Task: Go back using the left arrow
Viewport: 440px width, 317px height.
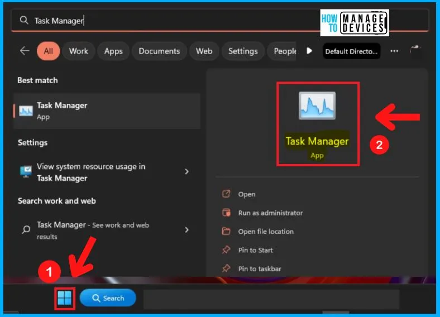Action: [25, 51]
